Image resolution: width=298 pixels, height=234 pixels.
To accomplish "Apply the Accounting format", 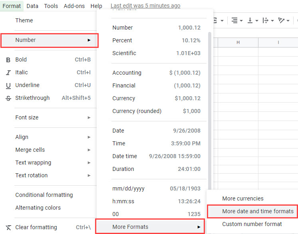I will 156,73.
